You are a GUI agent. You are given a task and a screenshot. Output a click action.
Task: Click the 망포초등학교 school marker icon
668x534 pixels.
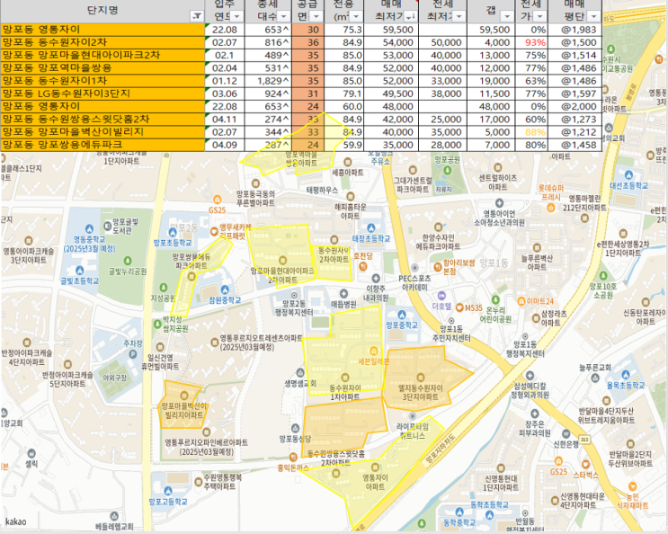point(173,233)
